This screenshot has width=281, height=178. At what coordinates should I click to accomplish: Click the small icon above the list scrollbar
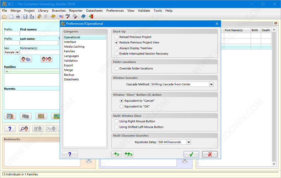tap(276, 23)
